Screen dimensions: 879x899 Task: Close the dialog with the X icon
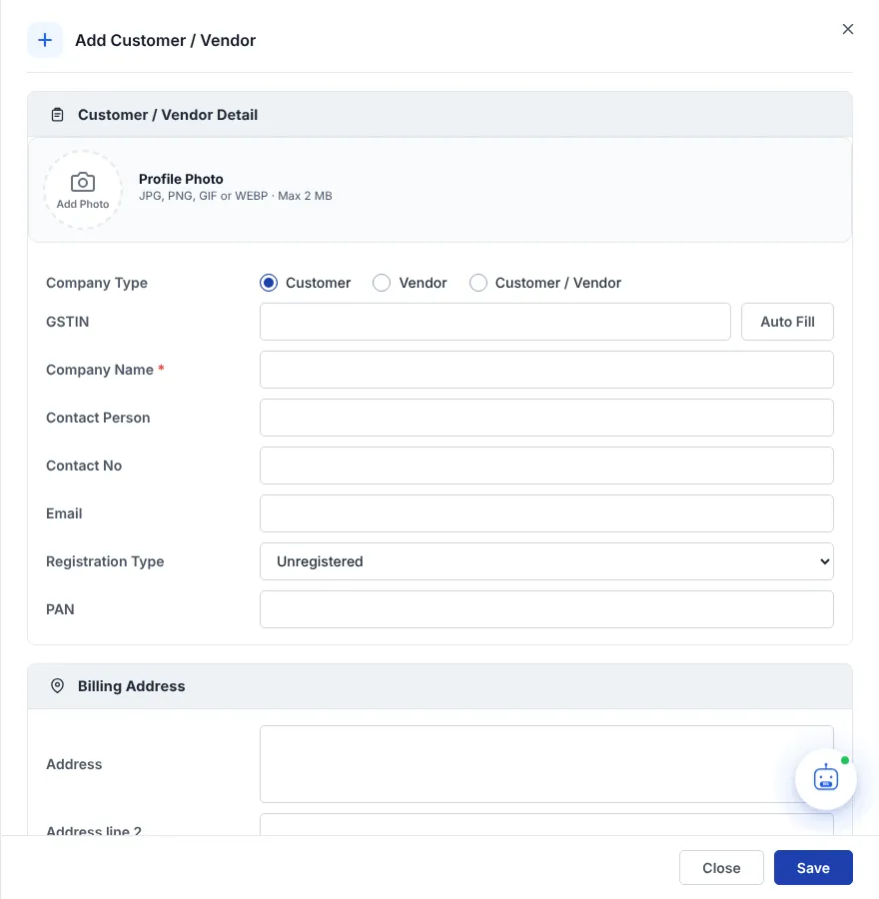tap(847, 29)
